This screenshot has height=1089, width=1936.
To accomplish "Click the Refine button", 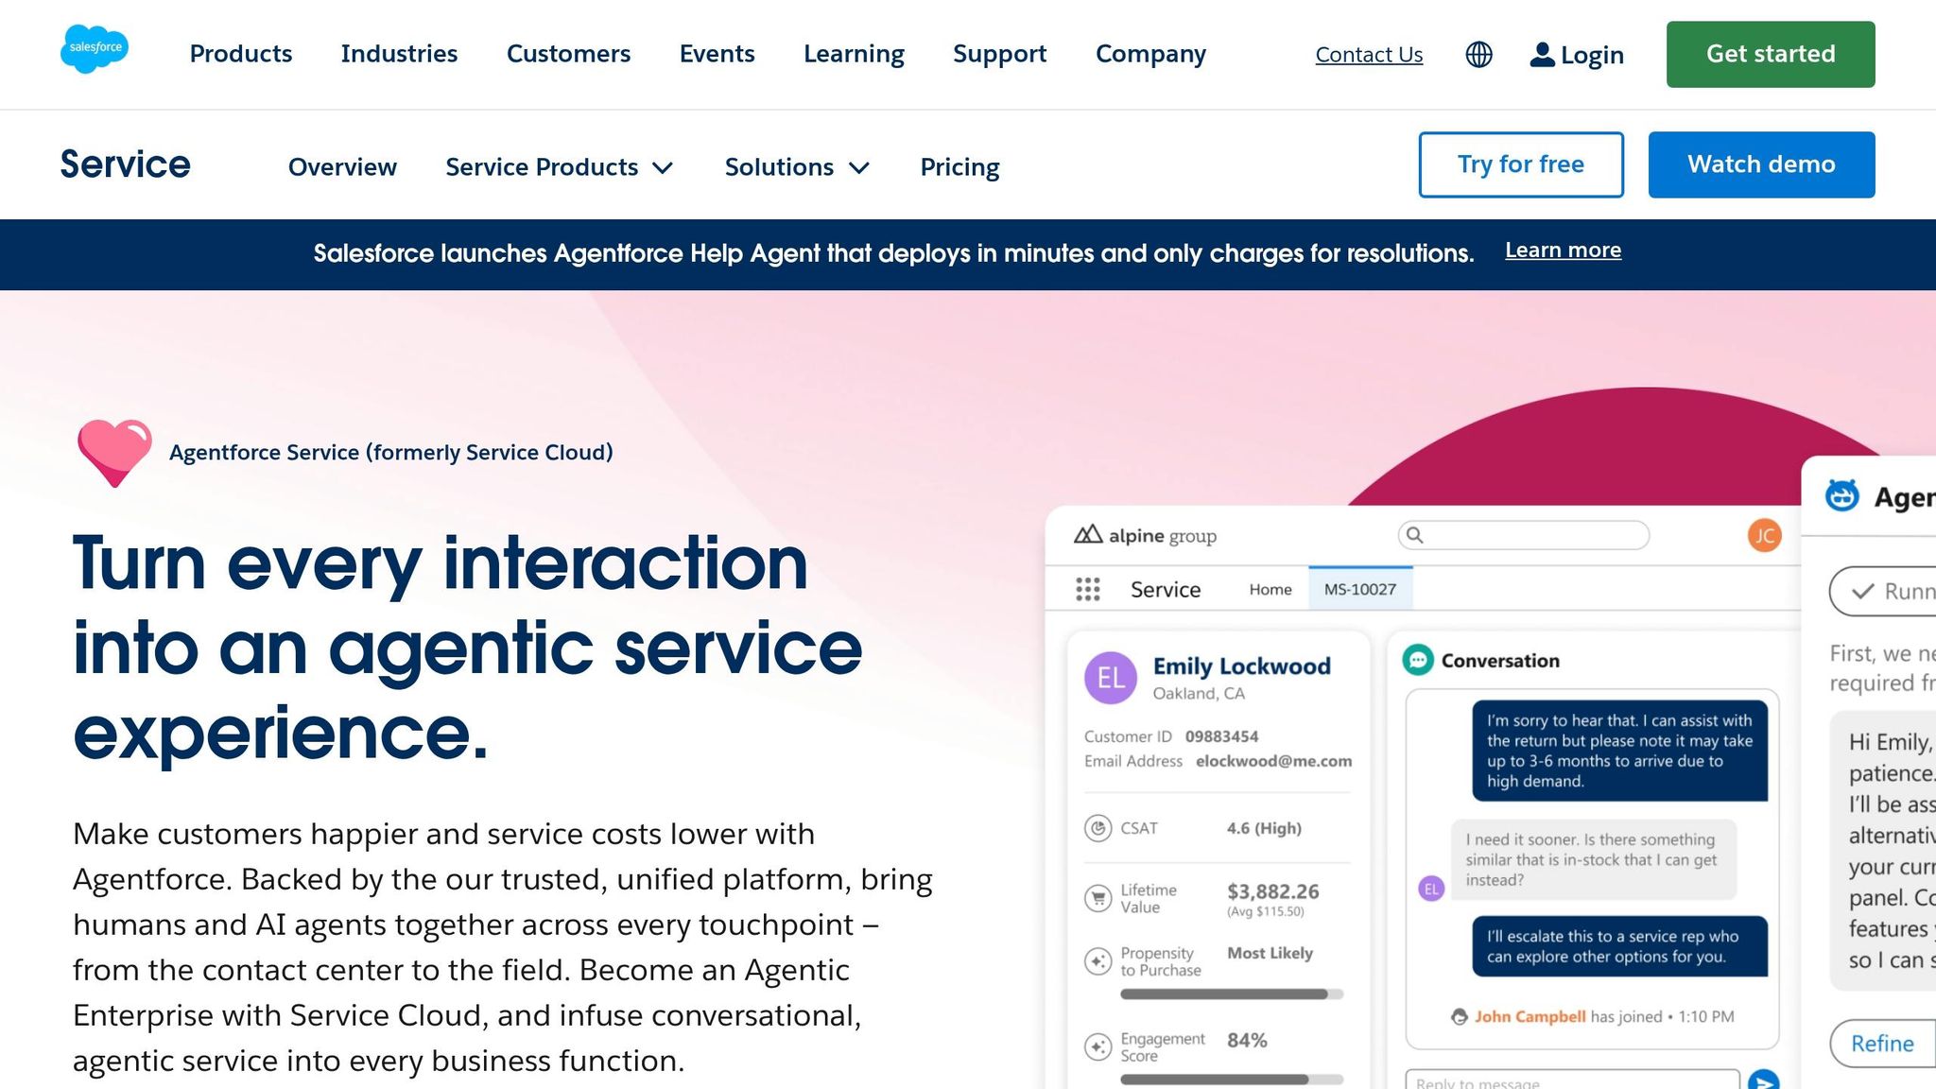I will coord(1882,1043).
